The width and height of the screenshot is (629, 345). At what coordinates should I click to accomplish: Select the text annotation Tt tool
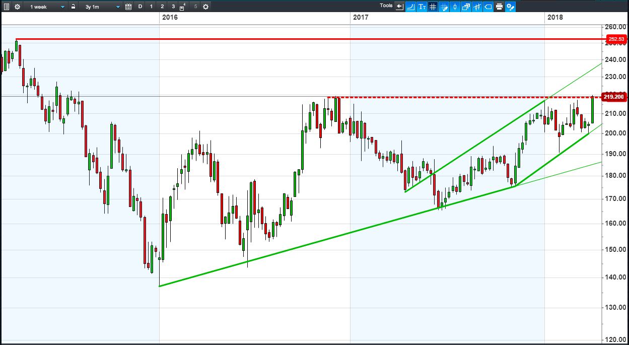(422, 7)
